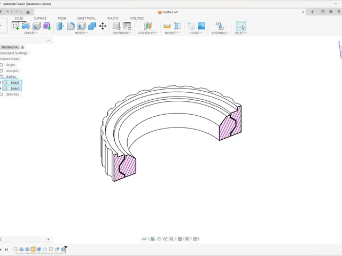Screen dimensions: 342x256
Task: Click the purple Derive/new component icon
Action: click(x=47, y=26)
